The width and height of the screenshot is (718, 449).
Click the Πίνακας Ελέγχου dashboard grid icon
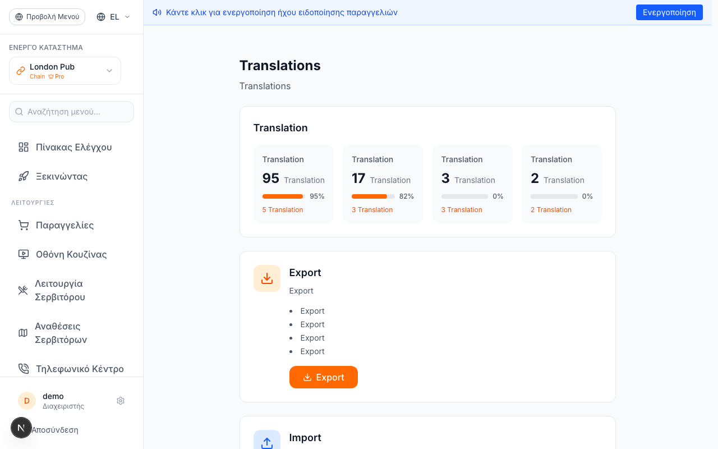24,147
